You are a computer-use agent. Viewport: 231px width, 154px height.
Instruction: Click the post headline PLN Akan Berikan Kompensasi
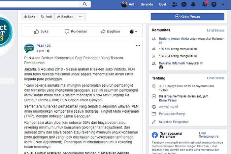[74, 60]
